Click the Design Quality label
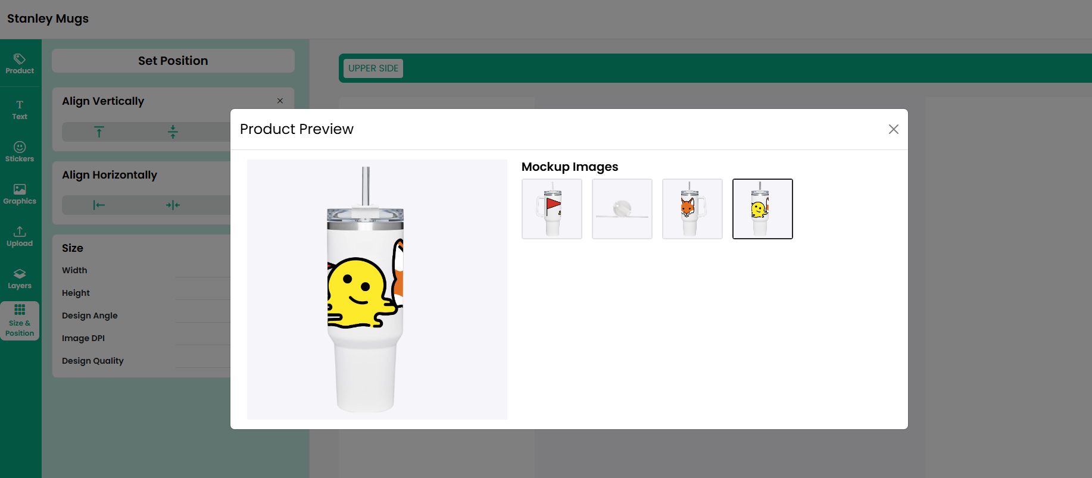Image resolution: width=1092 pixels, height=478 pixels. (x=93, y=361)
